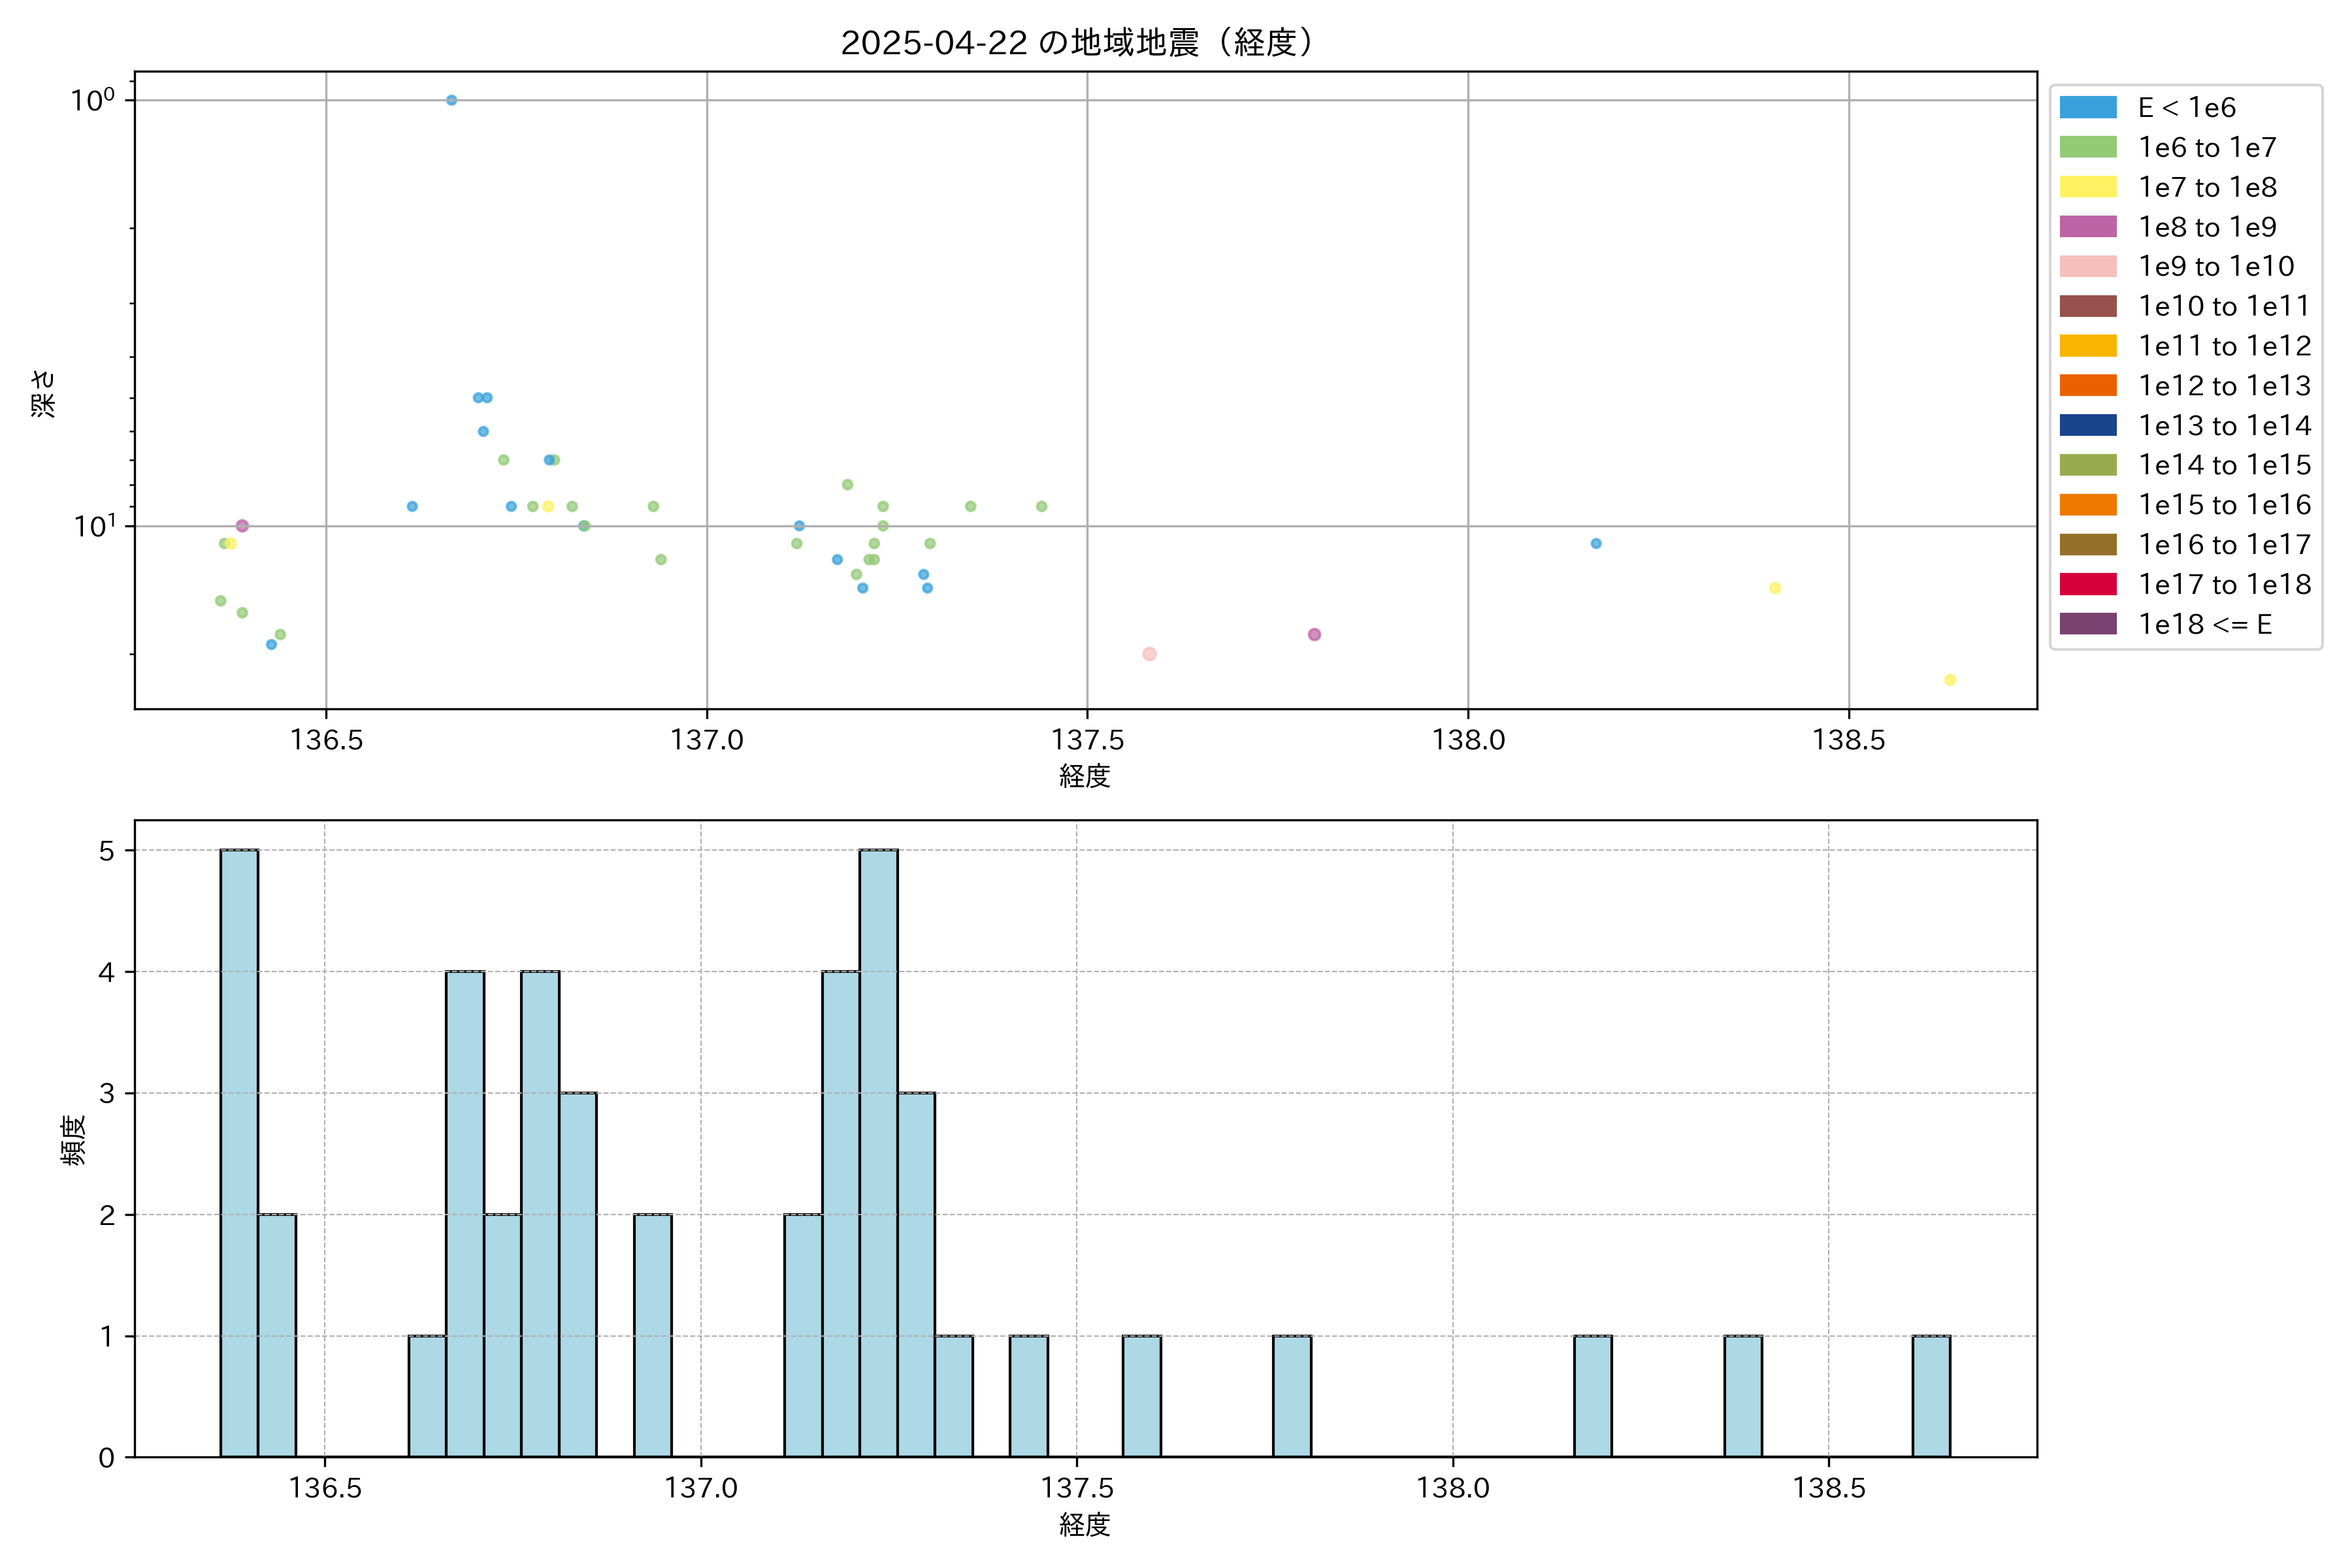Click the purple '1e8 to 1e9' legend swatch
The width and height of the screenshot is (2352, 1568).
pyautogui.click(x=2087, y=227)
